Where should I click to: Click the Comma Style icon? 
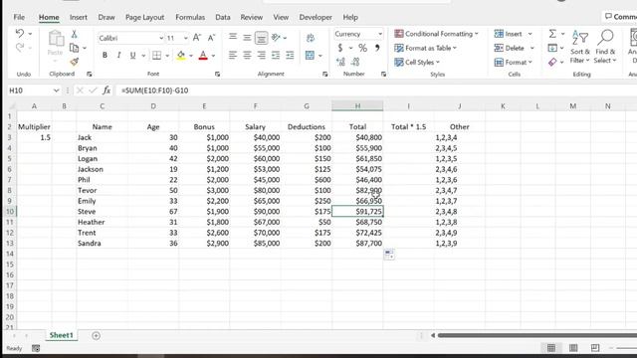[x=377, y=48]
